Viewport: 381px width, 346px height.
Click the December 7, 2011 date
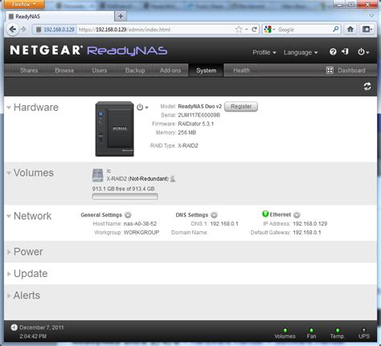42,328
